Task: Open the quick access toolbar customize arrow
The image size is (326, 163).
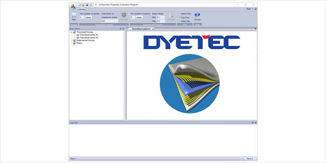Action: click(x=96, y=5)
